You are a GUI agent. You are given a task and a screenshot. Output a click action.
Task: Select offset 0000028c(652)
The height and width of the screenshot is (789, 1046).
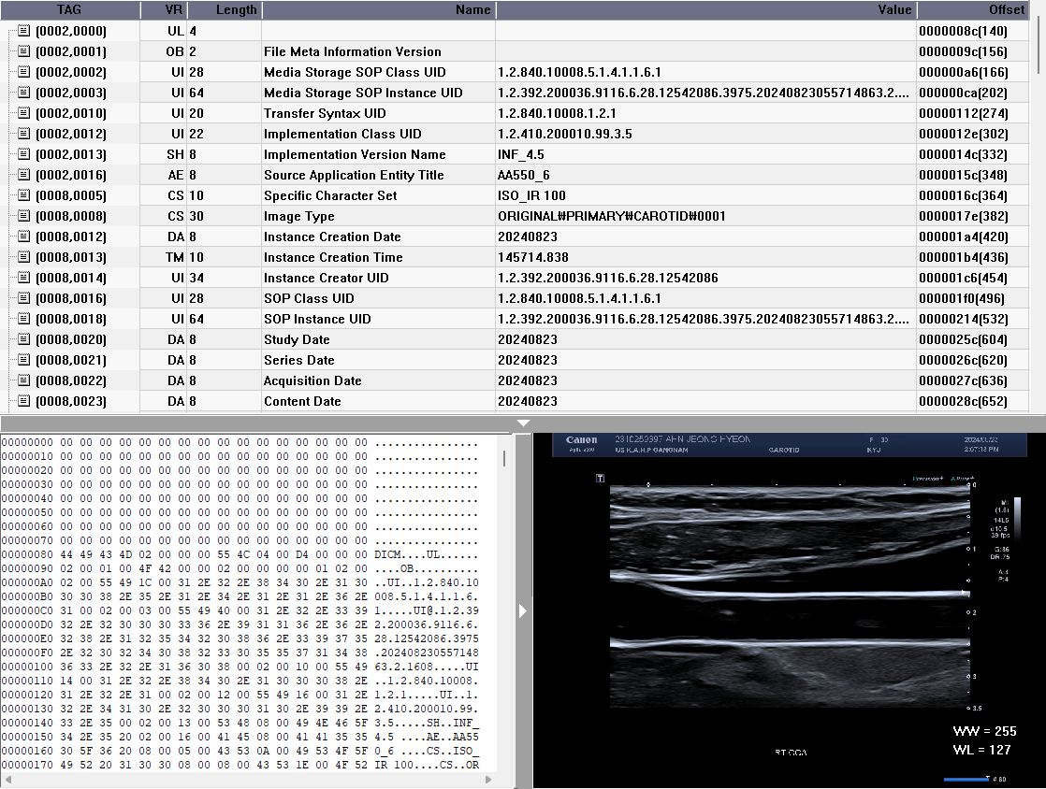[x=963, y=401]
